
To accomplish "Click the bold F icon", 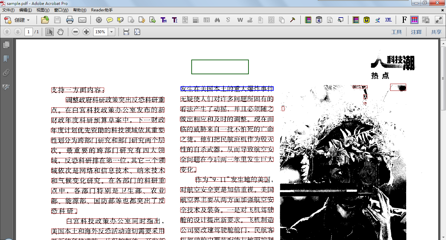I will click(404, 20).
